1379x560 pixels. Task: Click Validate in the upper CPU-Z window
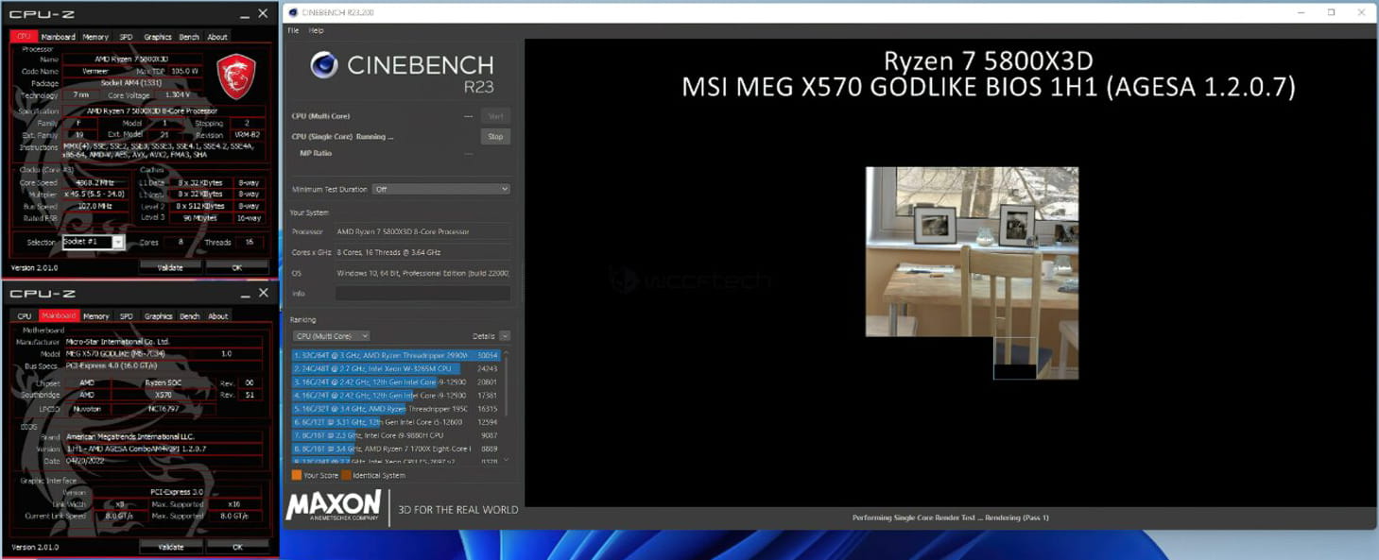pyautogui.click(x=170, y=267)
